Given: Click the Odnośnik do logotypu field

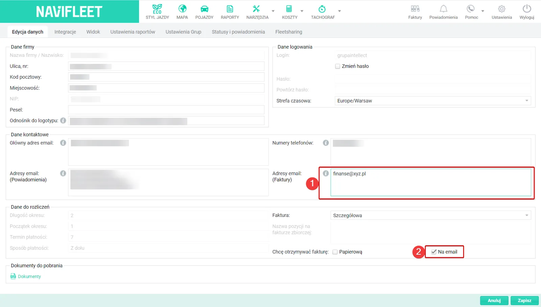Looking at the screenshot, I should (x=166, y=121).
